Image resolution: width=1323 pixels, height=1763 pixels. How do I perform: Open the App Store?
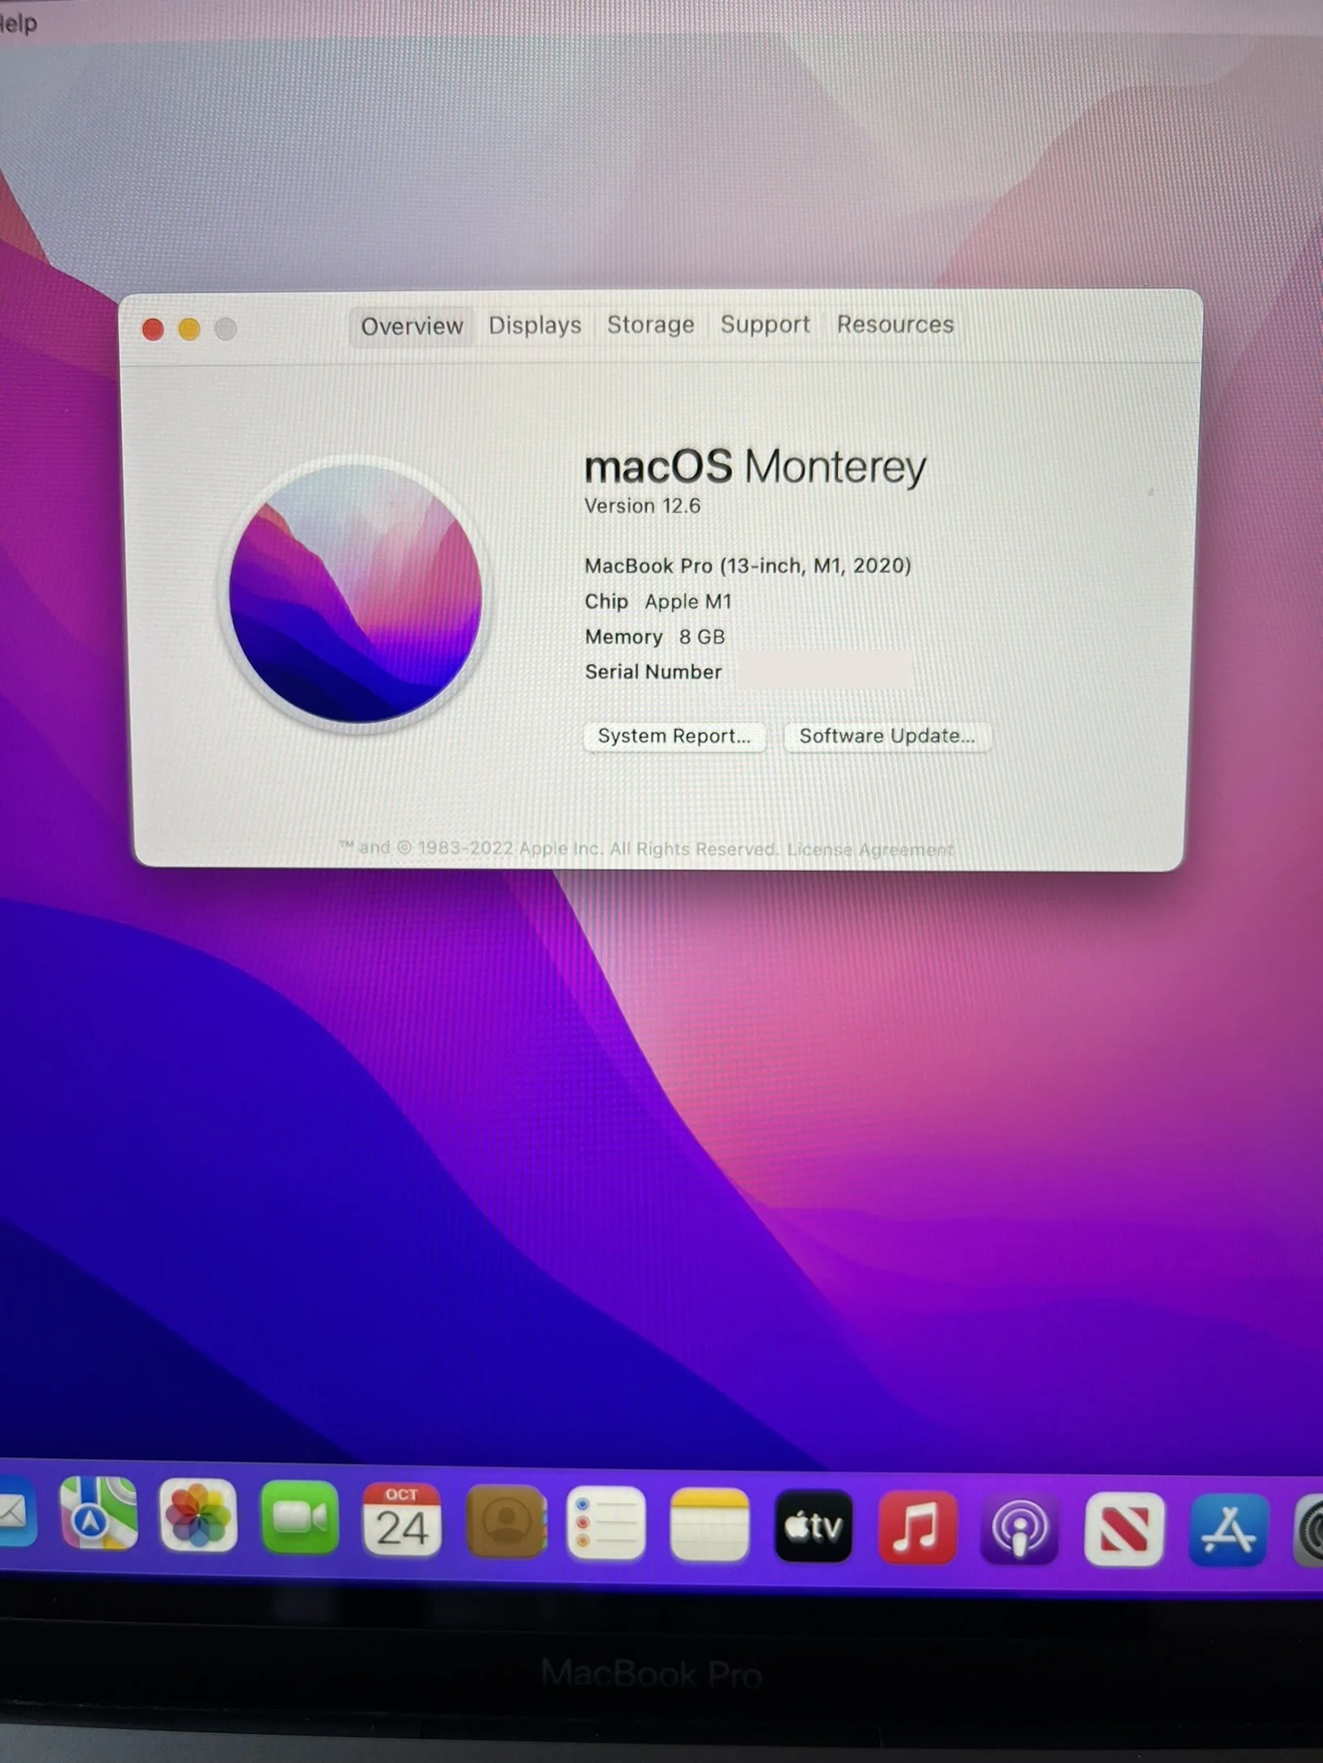click(1228, 1530)
